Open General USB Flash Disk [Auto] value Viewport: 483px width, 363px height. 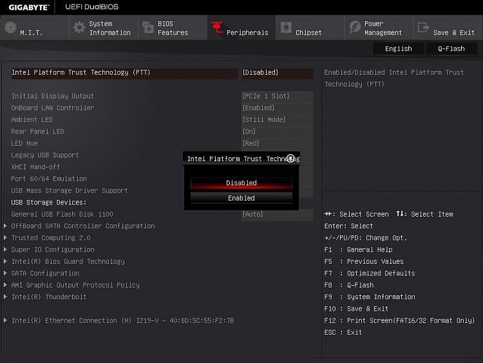tap(277, 214)
